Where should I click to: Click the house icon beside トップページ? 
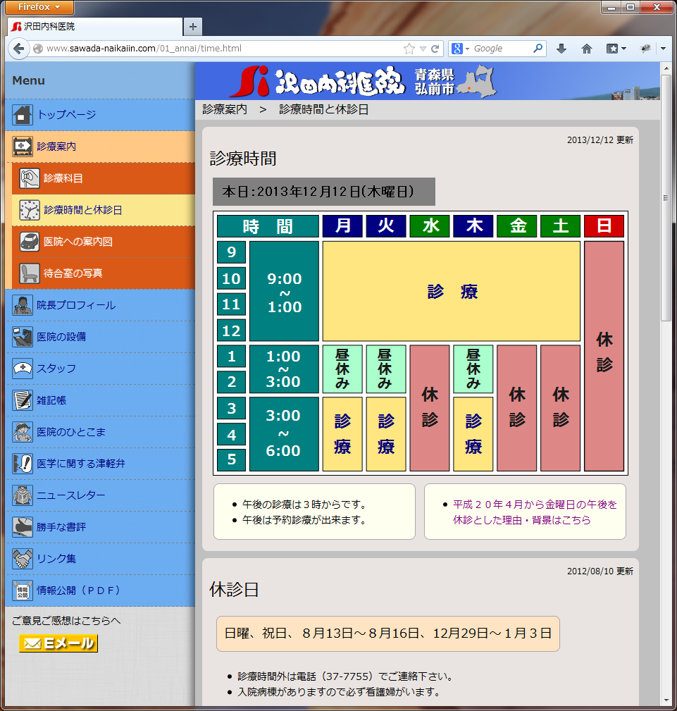[23, 114]
